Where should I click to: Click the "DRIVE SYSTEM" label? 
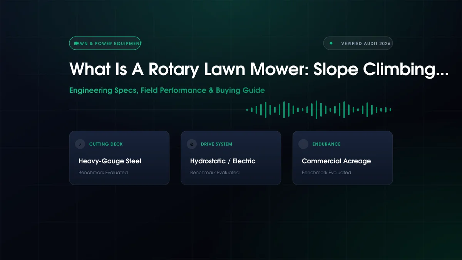click(x=216, y=144)
